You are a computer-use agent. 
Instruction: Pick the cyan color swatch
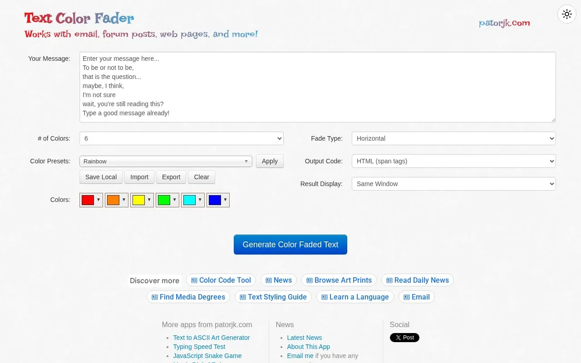coord(189,200)
